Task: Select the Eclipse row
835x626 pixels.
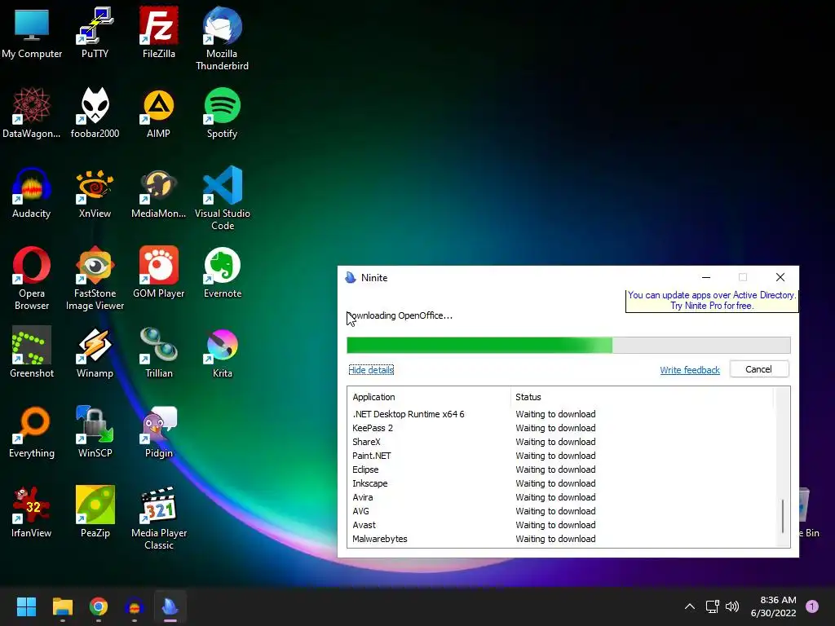Action: 561,469
